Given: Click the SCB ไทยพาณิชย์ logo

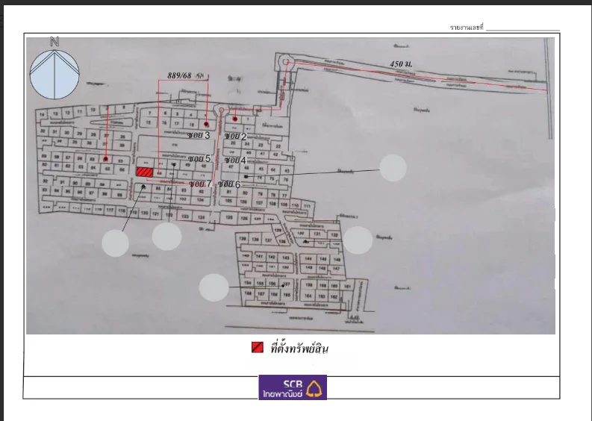Looking at the screenshot, I should [293, 387].
